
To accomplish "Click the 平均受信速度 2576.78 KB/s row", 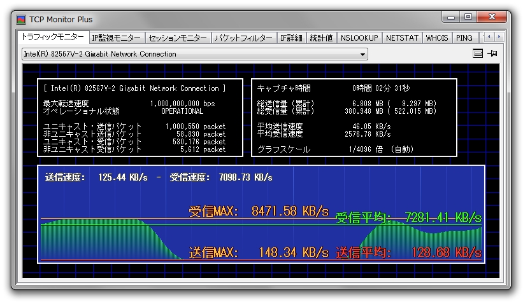I will click(324, 134).
